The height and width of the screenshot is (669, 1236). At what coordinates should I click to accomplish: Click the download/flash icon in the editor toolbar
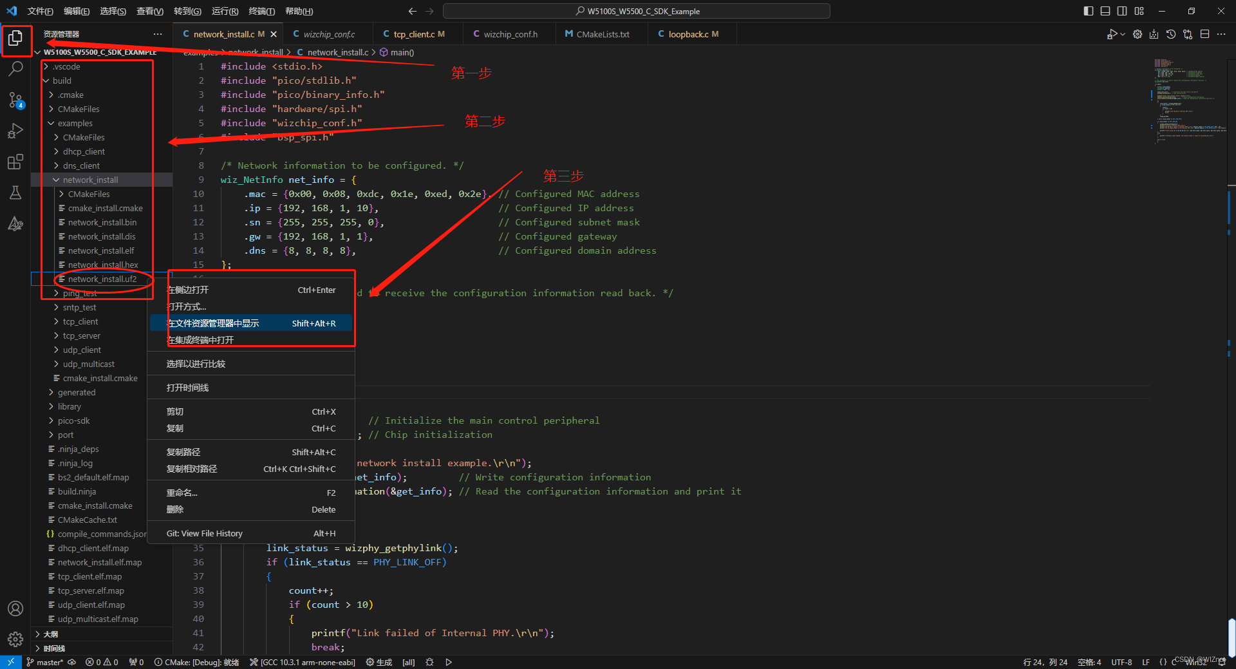[1154, 34]
